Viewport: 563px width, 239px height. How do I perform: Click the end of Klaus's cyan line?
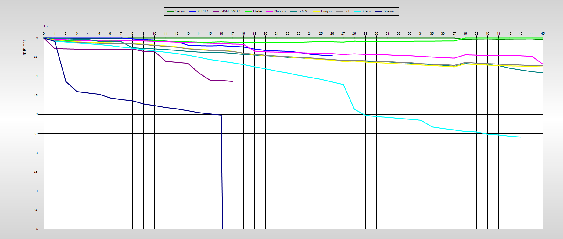point(521,137)
